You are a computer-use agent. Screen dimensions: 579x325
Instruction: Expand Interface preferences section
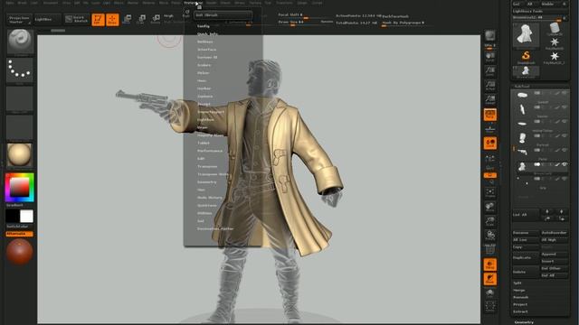click(207, 50)
